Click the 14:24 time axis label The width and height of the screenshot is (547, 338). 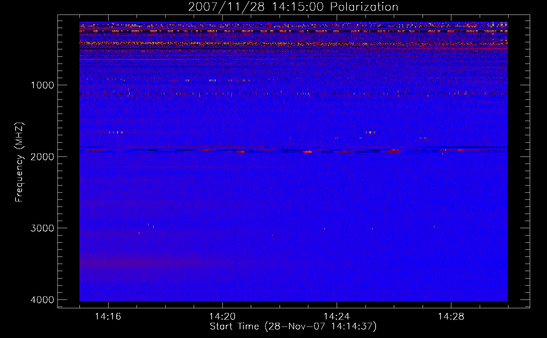click(x=337, y=317)
